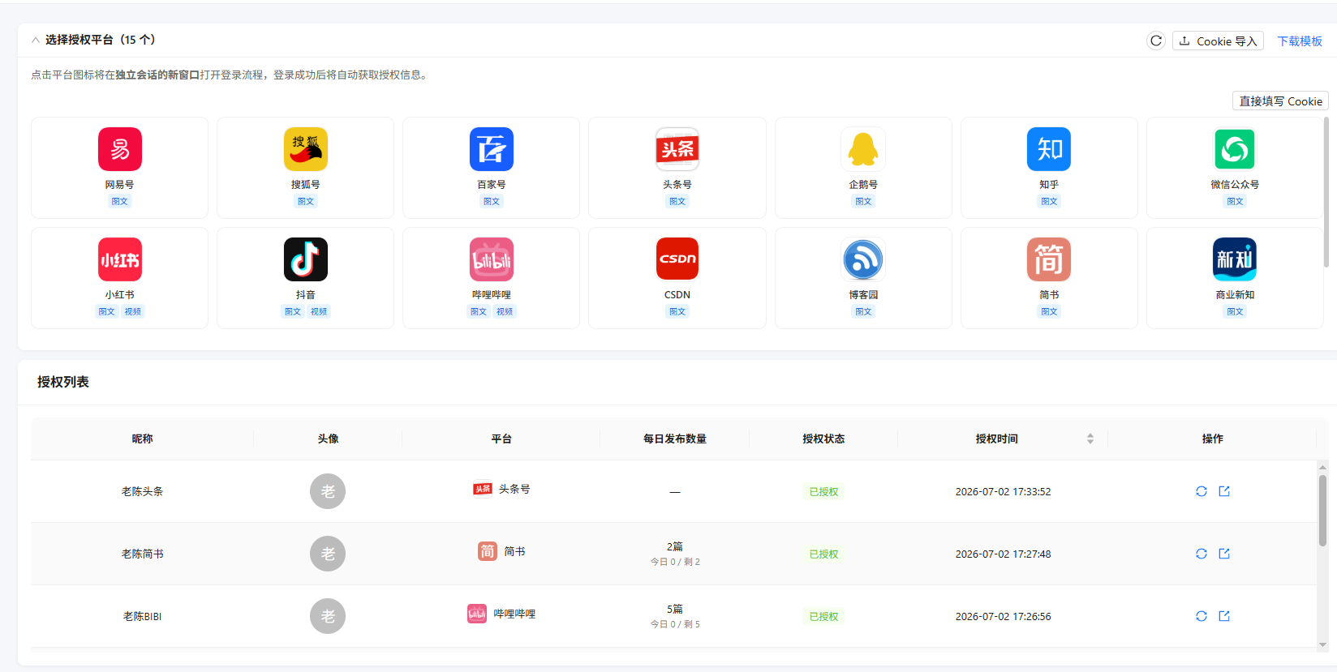The image size is (1337, 672).
Task: Click the 已授权 tag for 老陈BIBI
Action: [x=823, y=616]
